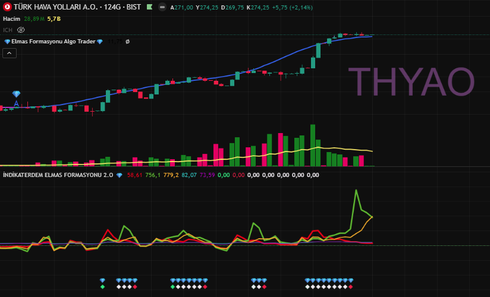This screenshot has width=490, height=297.
Task: Open the TÜRK HAVA YOLLARI A.O. symbol title
Action: tap(77, 7)
